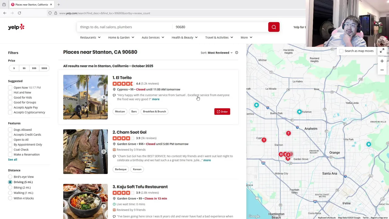This screenshot has width=389, height=219.
Task: Click the teal star marker near Fullerton
Action: click(299, 112)
